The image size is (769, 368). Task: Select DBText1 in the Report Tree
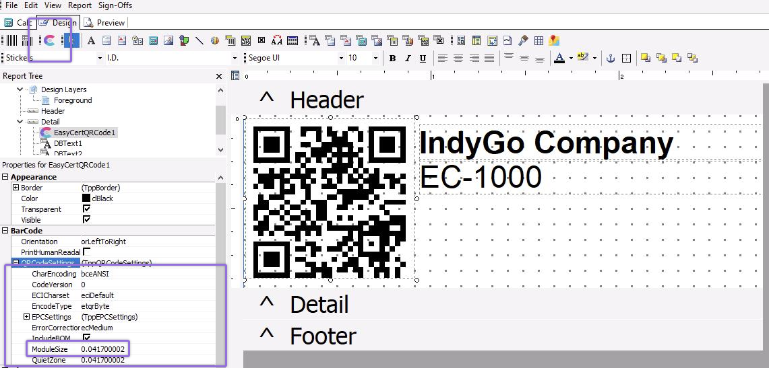(67, 143)
